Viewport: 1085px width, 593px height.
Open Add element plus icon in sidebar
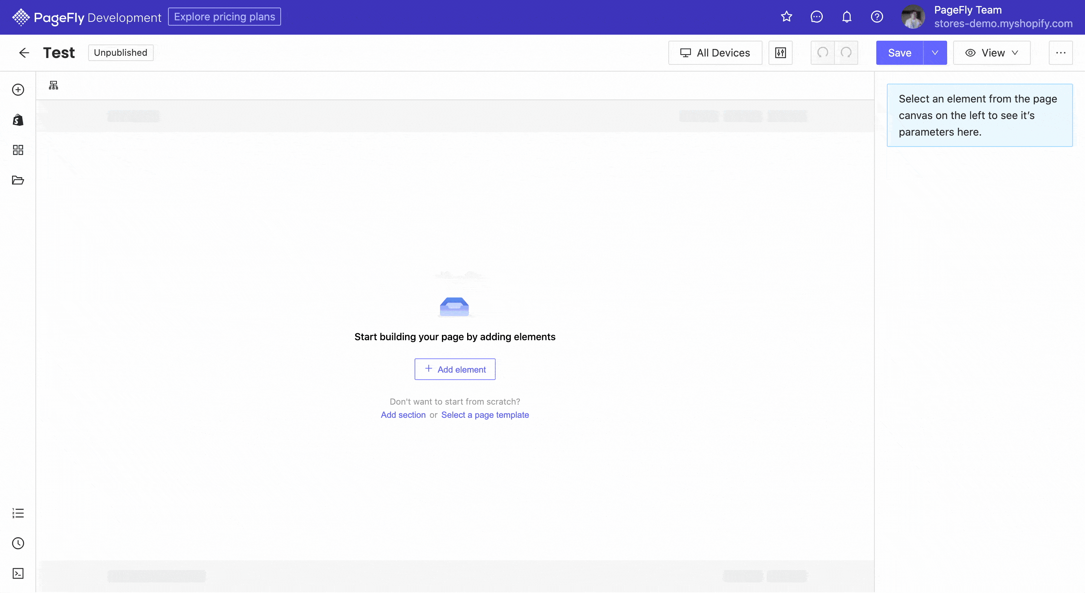[x=18, y=90]
